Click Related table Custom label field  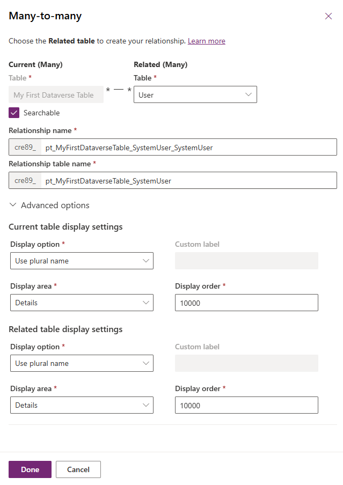(246, 363)
